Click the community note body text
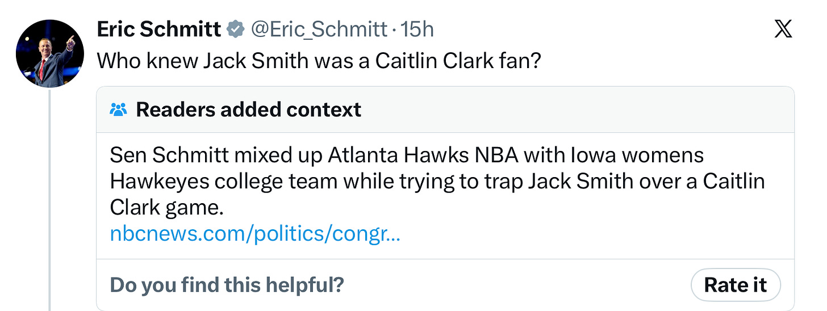This screenshot has height=311, width=827. 437,182
